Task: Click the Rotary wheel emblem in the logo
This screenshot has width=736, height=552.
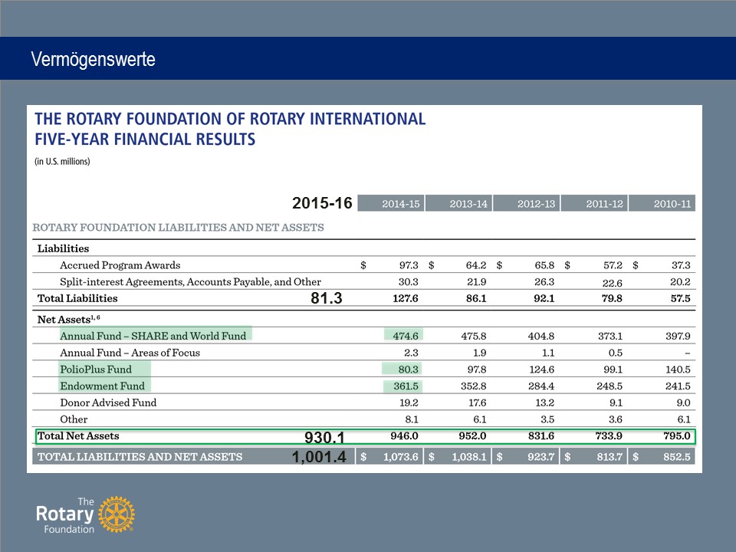Action: pos(117,514)
